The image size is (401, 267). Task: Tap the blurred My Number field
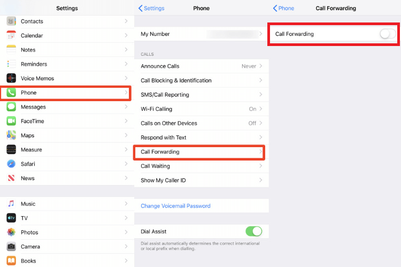point(233,34)
